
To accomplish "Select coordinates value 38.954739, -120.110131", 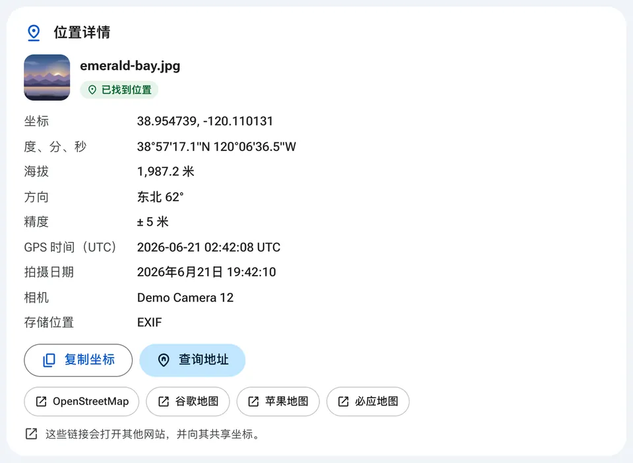I will 205,121.
